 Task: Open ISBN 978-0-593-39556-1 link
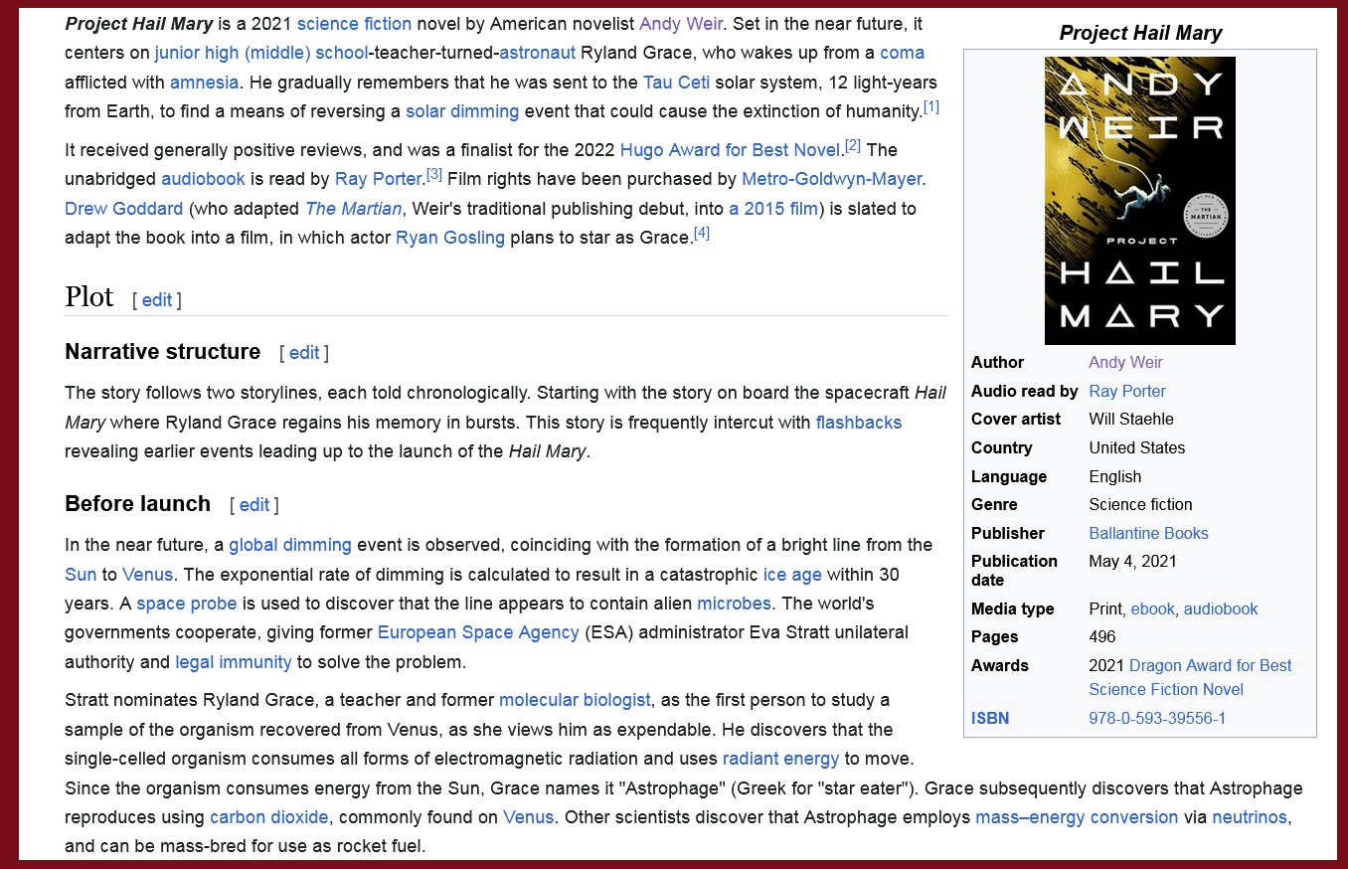click(1157, 719)
